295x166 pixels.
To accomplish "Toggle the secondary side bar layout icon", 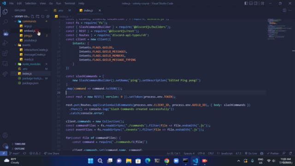I will (256, 3).
